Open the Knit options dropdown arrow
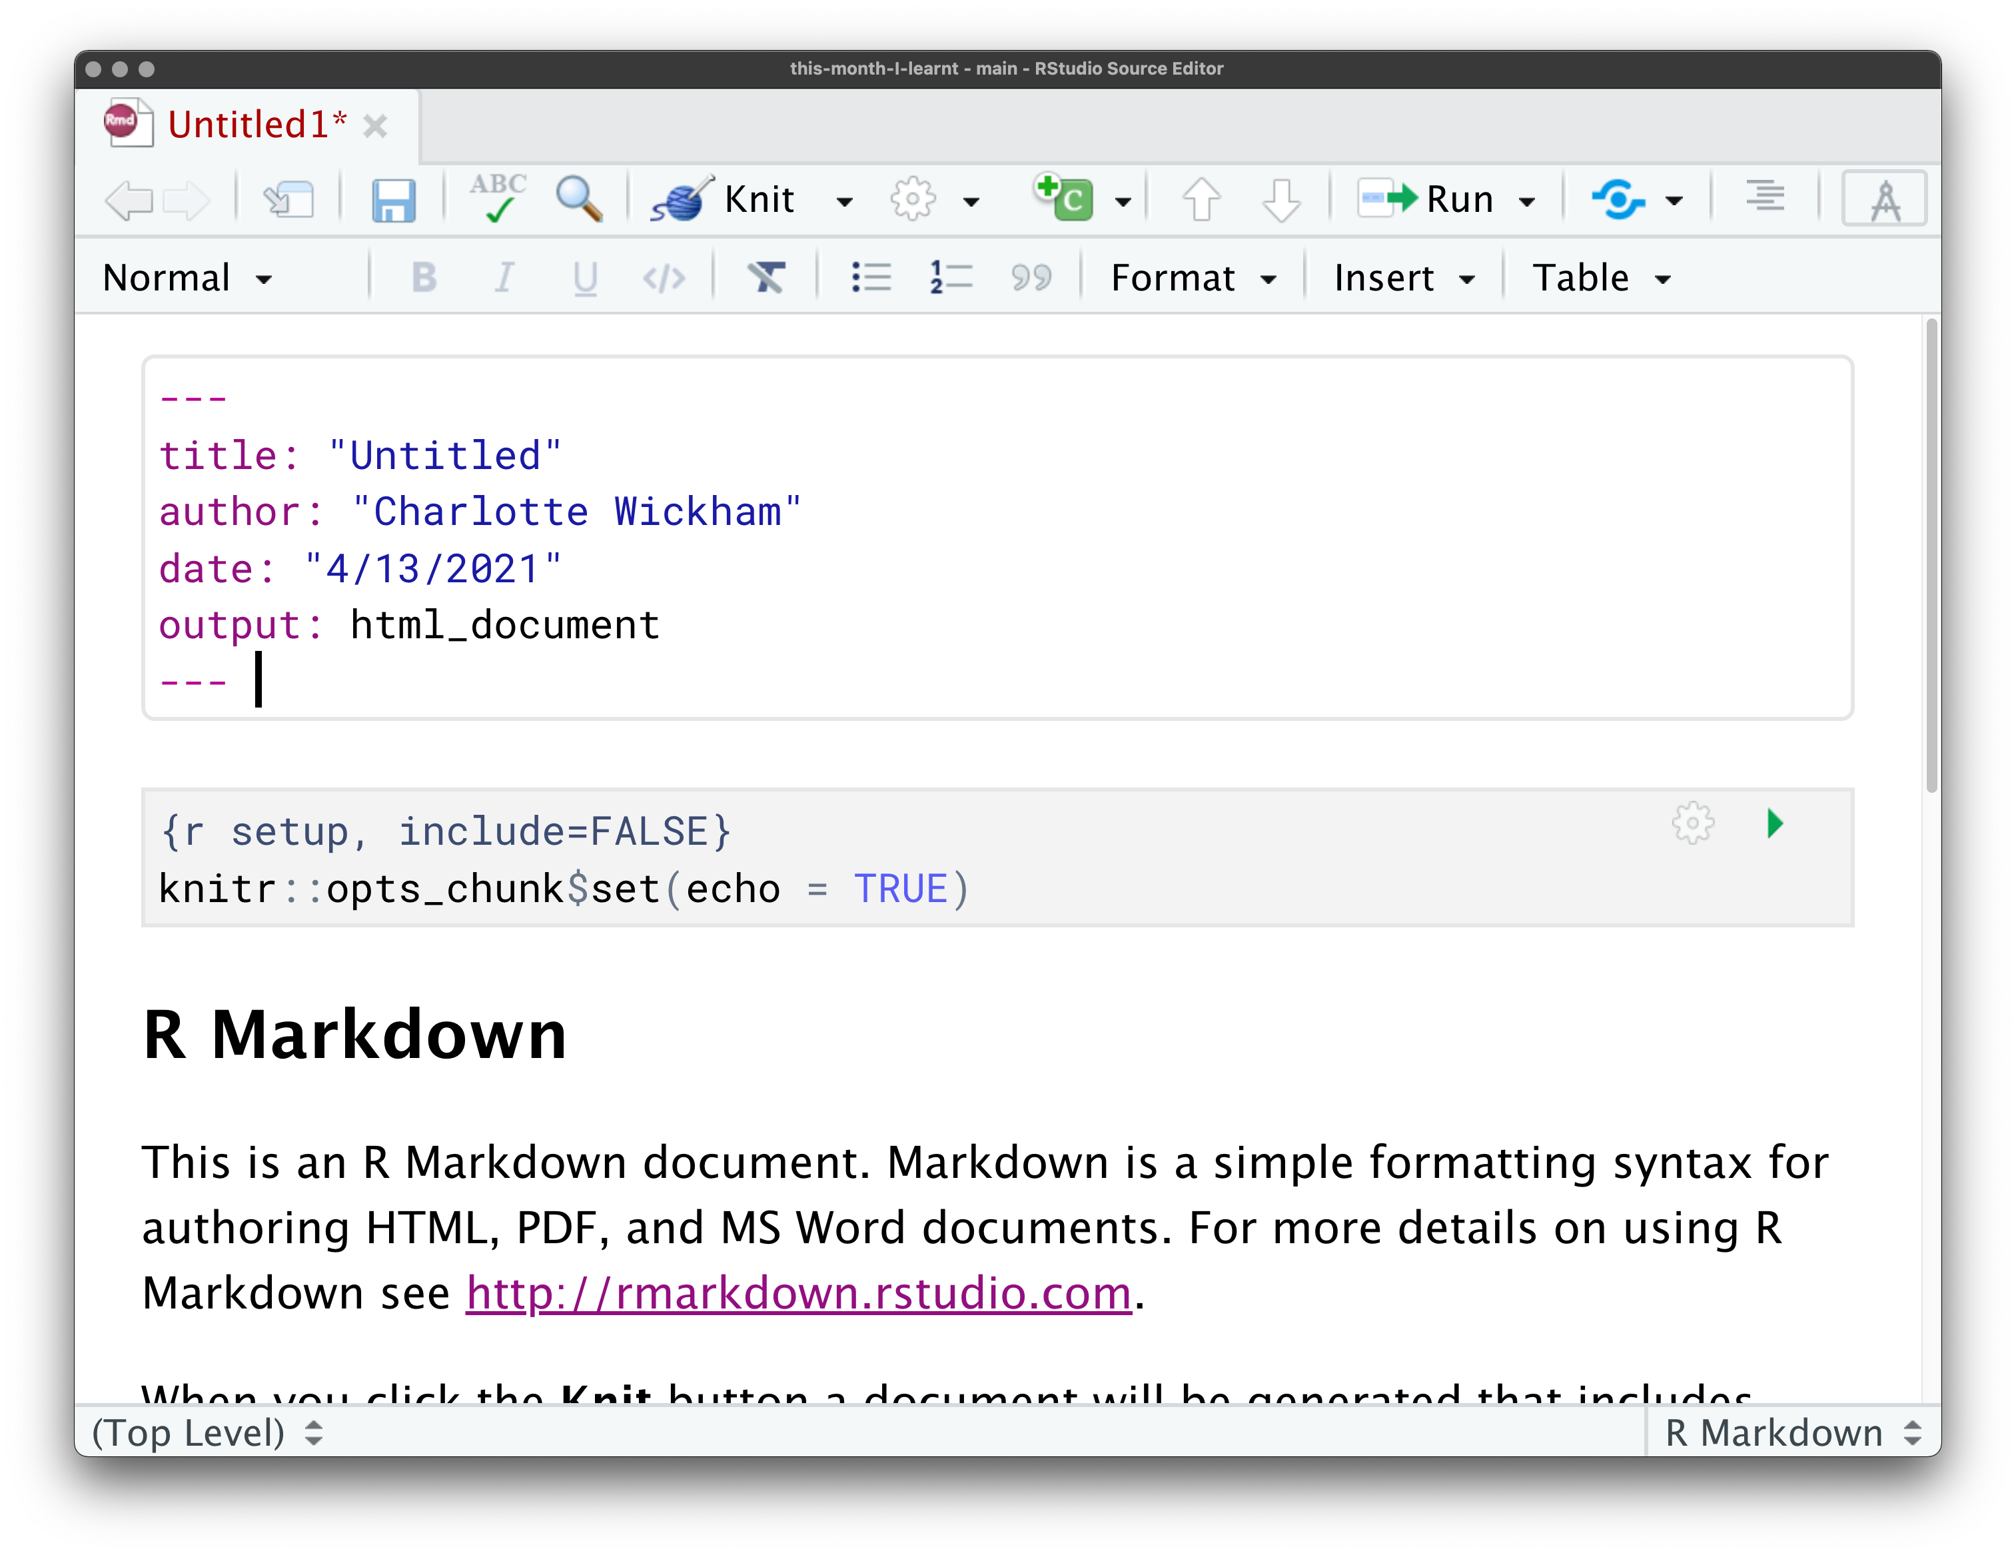The width and height of the screenshot is (2016, 1555). 843,201
